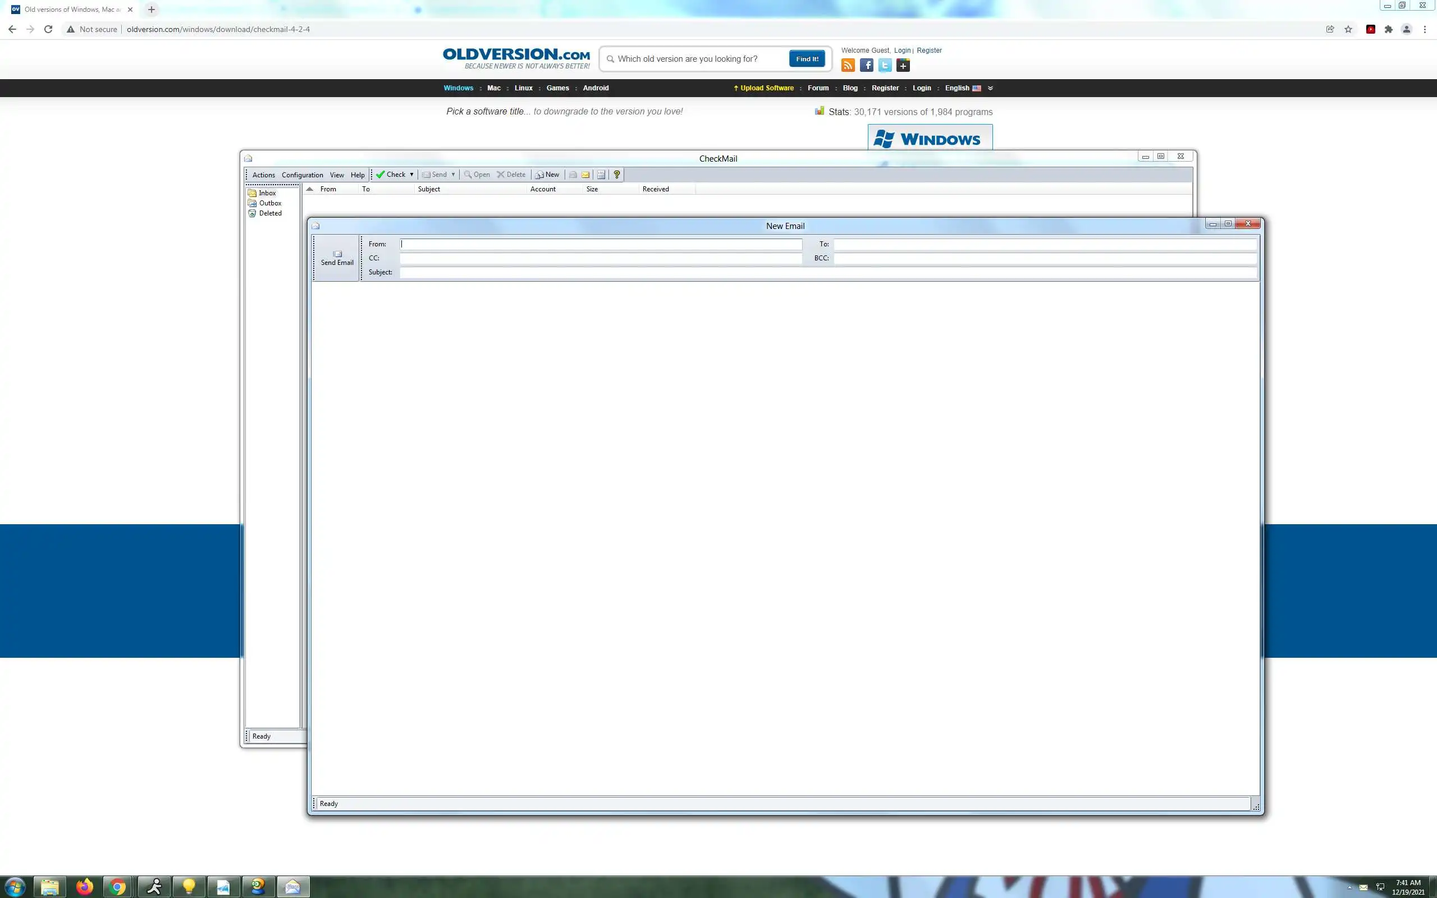Open Firefox from the taskbar

pos(84,887)
